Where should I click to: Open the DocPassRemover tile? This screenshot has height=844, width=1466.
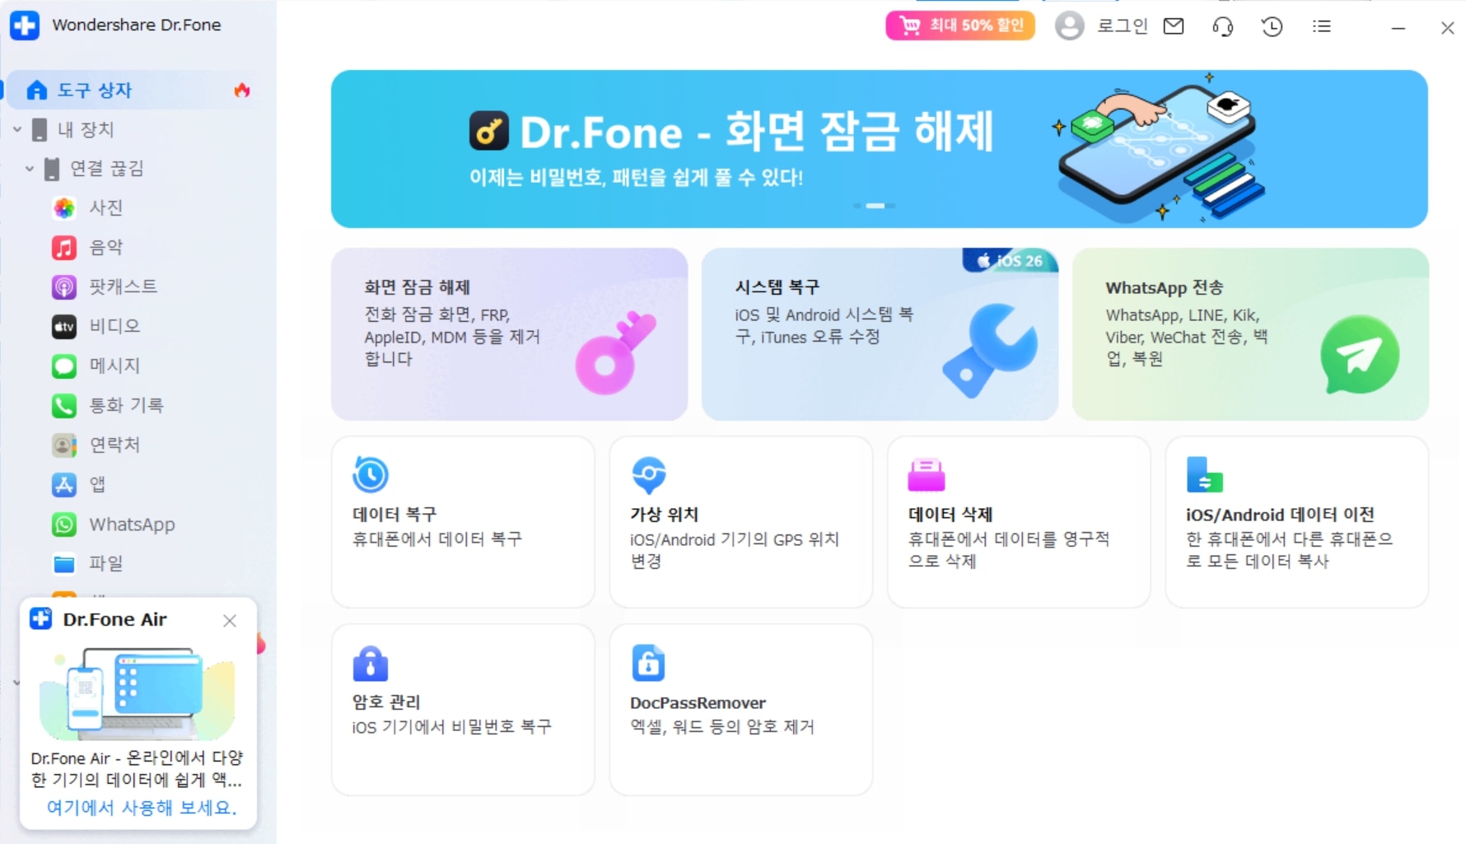pyautogui.click(x=740, y=710)
